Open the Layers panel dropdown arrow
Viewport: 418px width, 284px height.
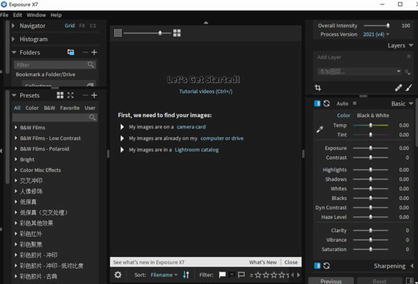click(411, 45)
